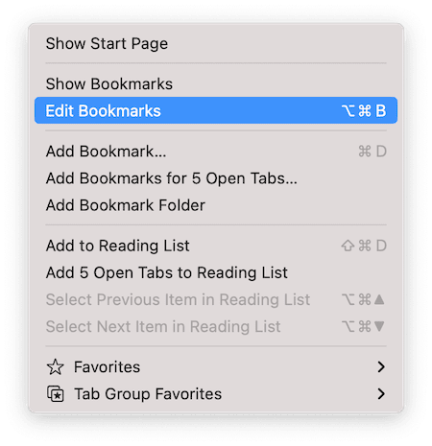Click Select Next Item in Reading List
Viewport: 432px width, 446px height.
pyautogui.click(x=216, y=326)
